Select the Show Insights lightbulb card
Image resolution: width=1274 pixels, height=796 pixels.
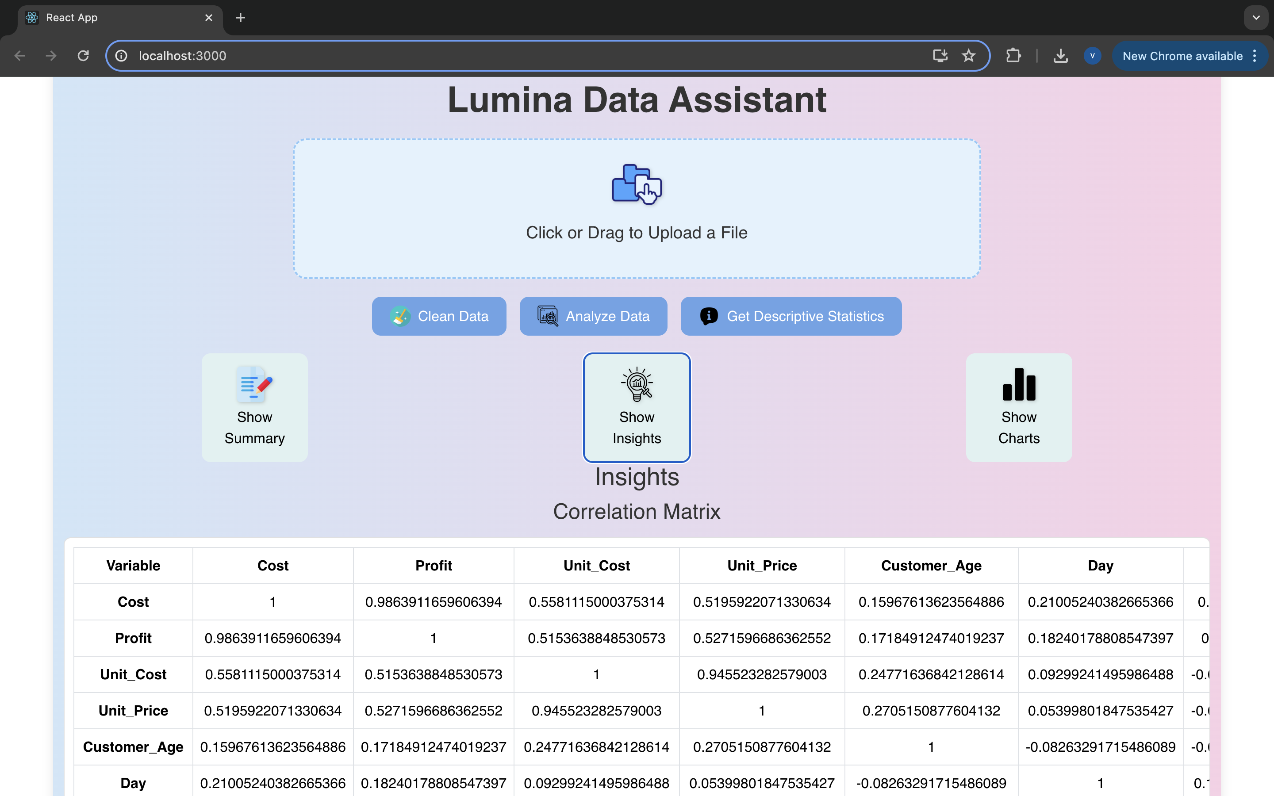pos(637,407)
